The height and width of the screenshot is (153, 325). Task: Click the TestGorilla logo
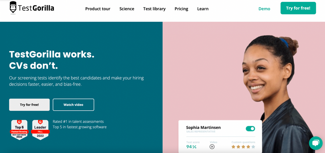point(32,8)
